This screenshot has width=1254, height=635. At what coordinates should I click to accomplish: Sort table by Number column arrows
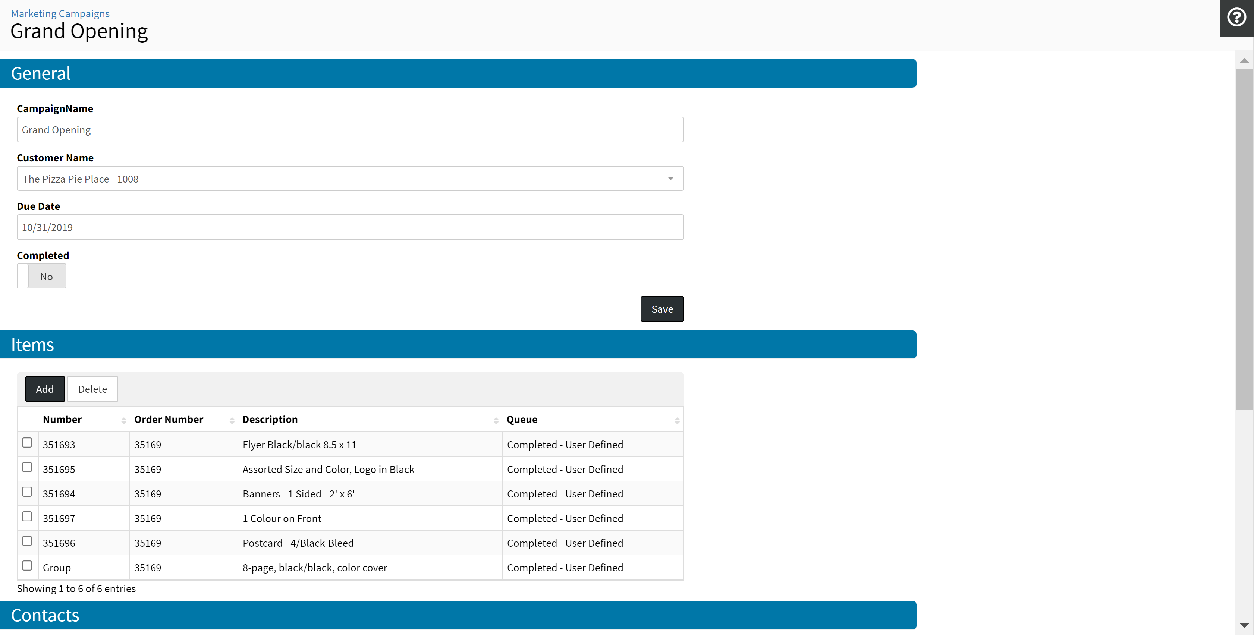[124, 420]
